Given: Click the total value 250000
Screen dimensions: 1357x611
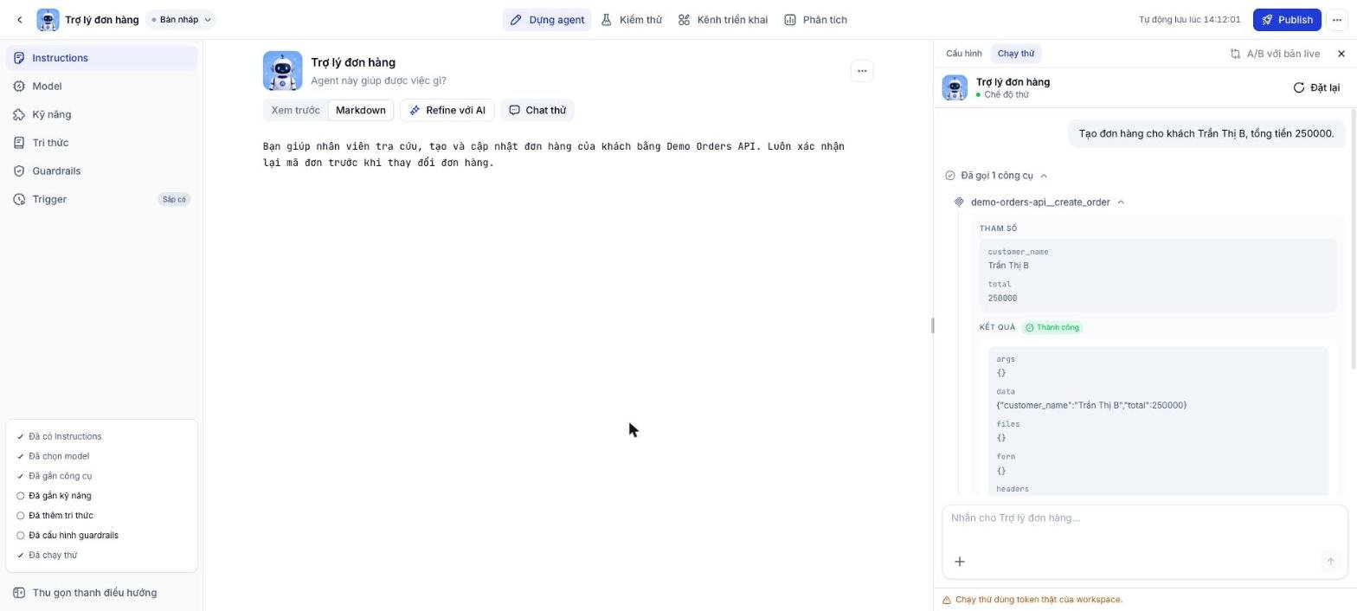Looking at the screenshot, I should 1002,299.
